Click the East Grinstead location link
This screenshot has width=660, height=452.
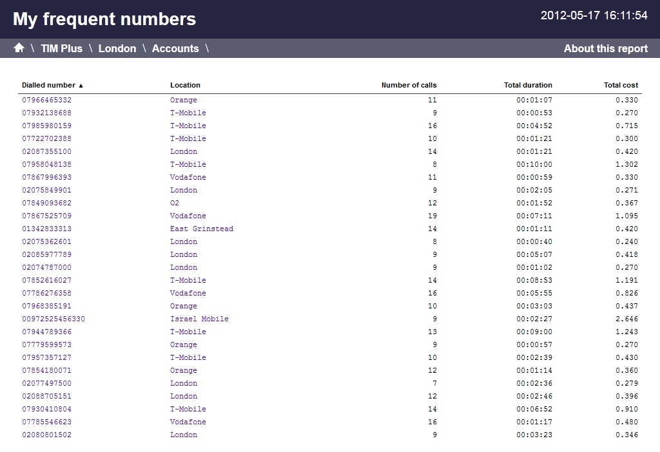pos(202,229)
